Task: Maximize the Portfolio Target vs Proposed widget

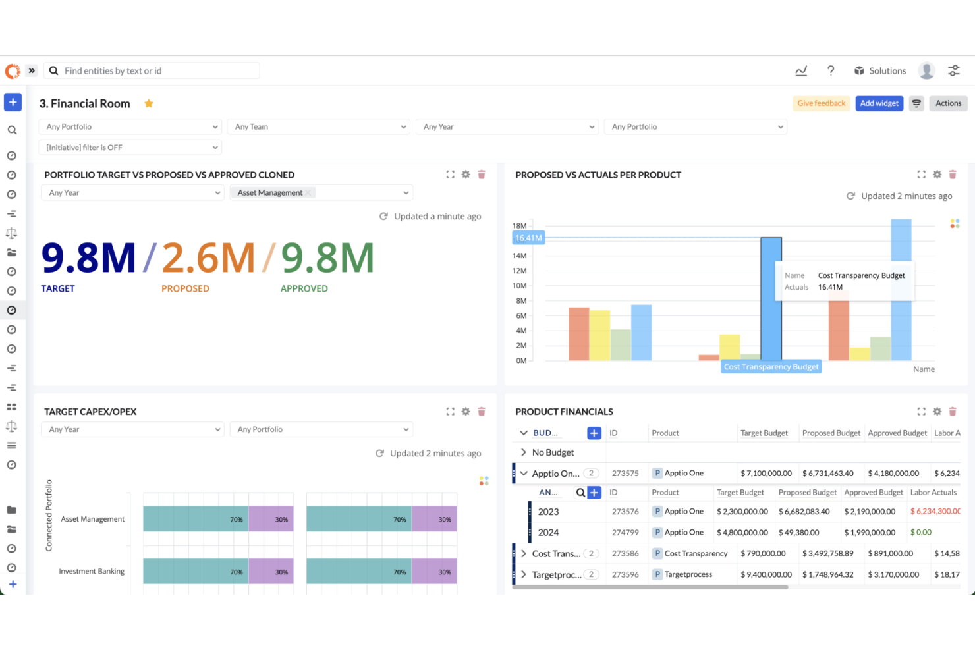Action: (x=450, y=175)
